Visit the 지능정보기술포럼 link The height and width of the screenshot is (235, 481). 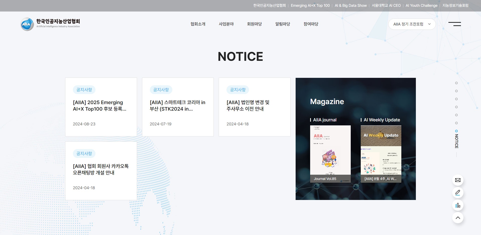[x=455, y=6]
